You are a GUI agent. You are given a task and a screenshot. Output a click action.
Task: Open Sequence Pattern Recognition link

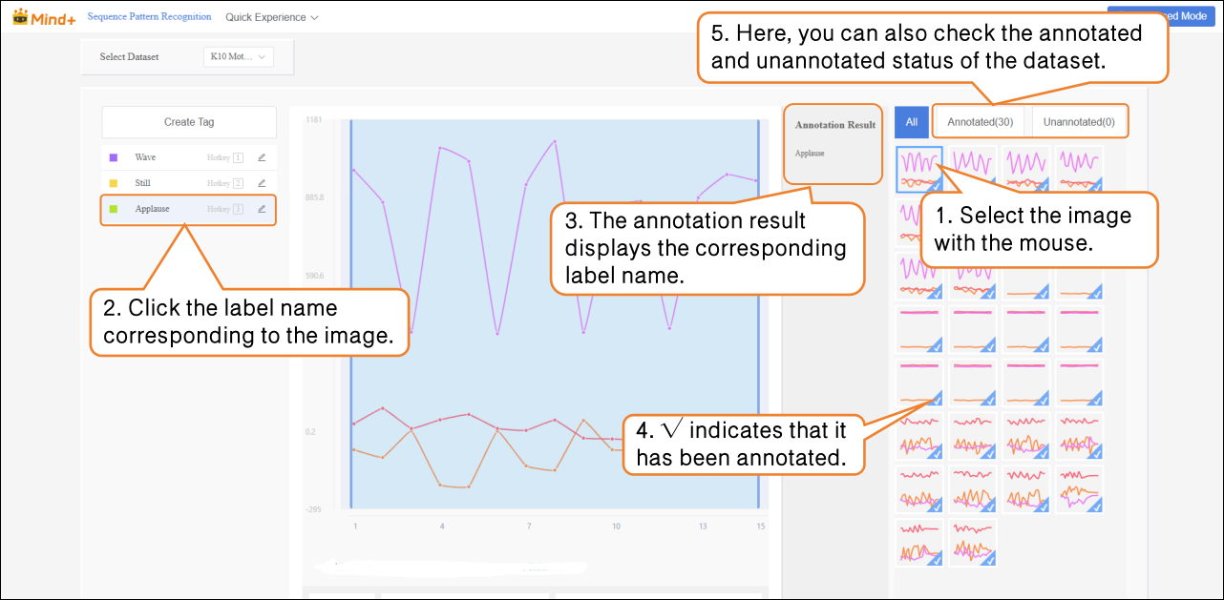coord(149,17)
